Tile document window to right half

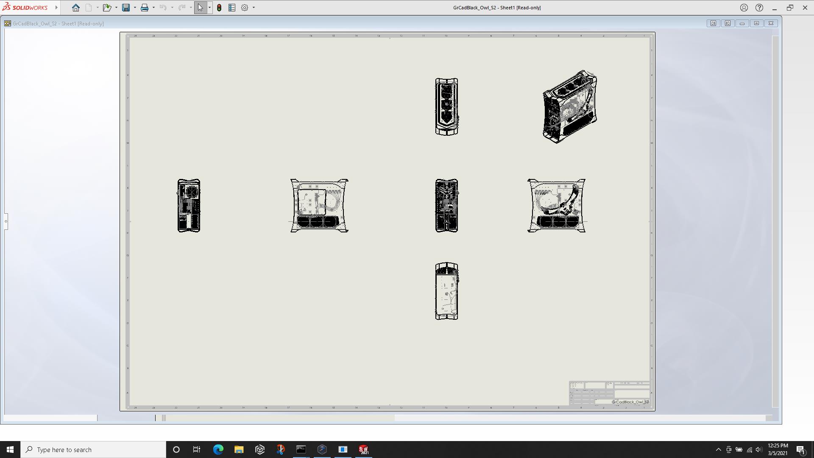click(728, 23)
